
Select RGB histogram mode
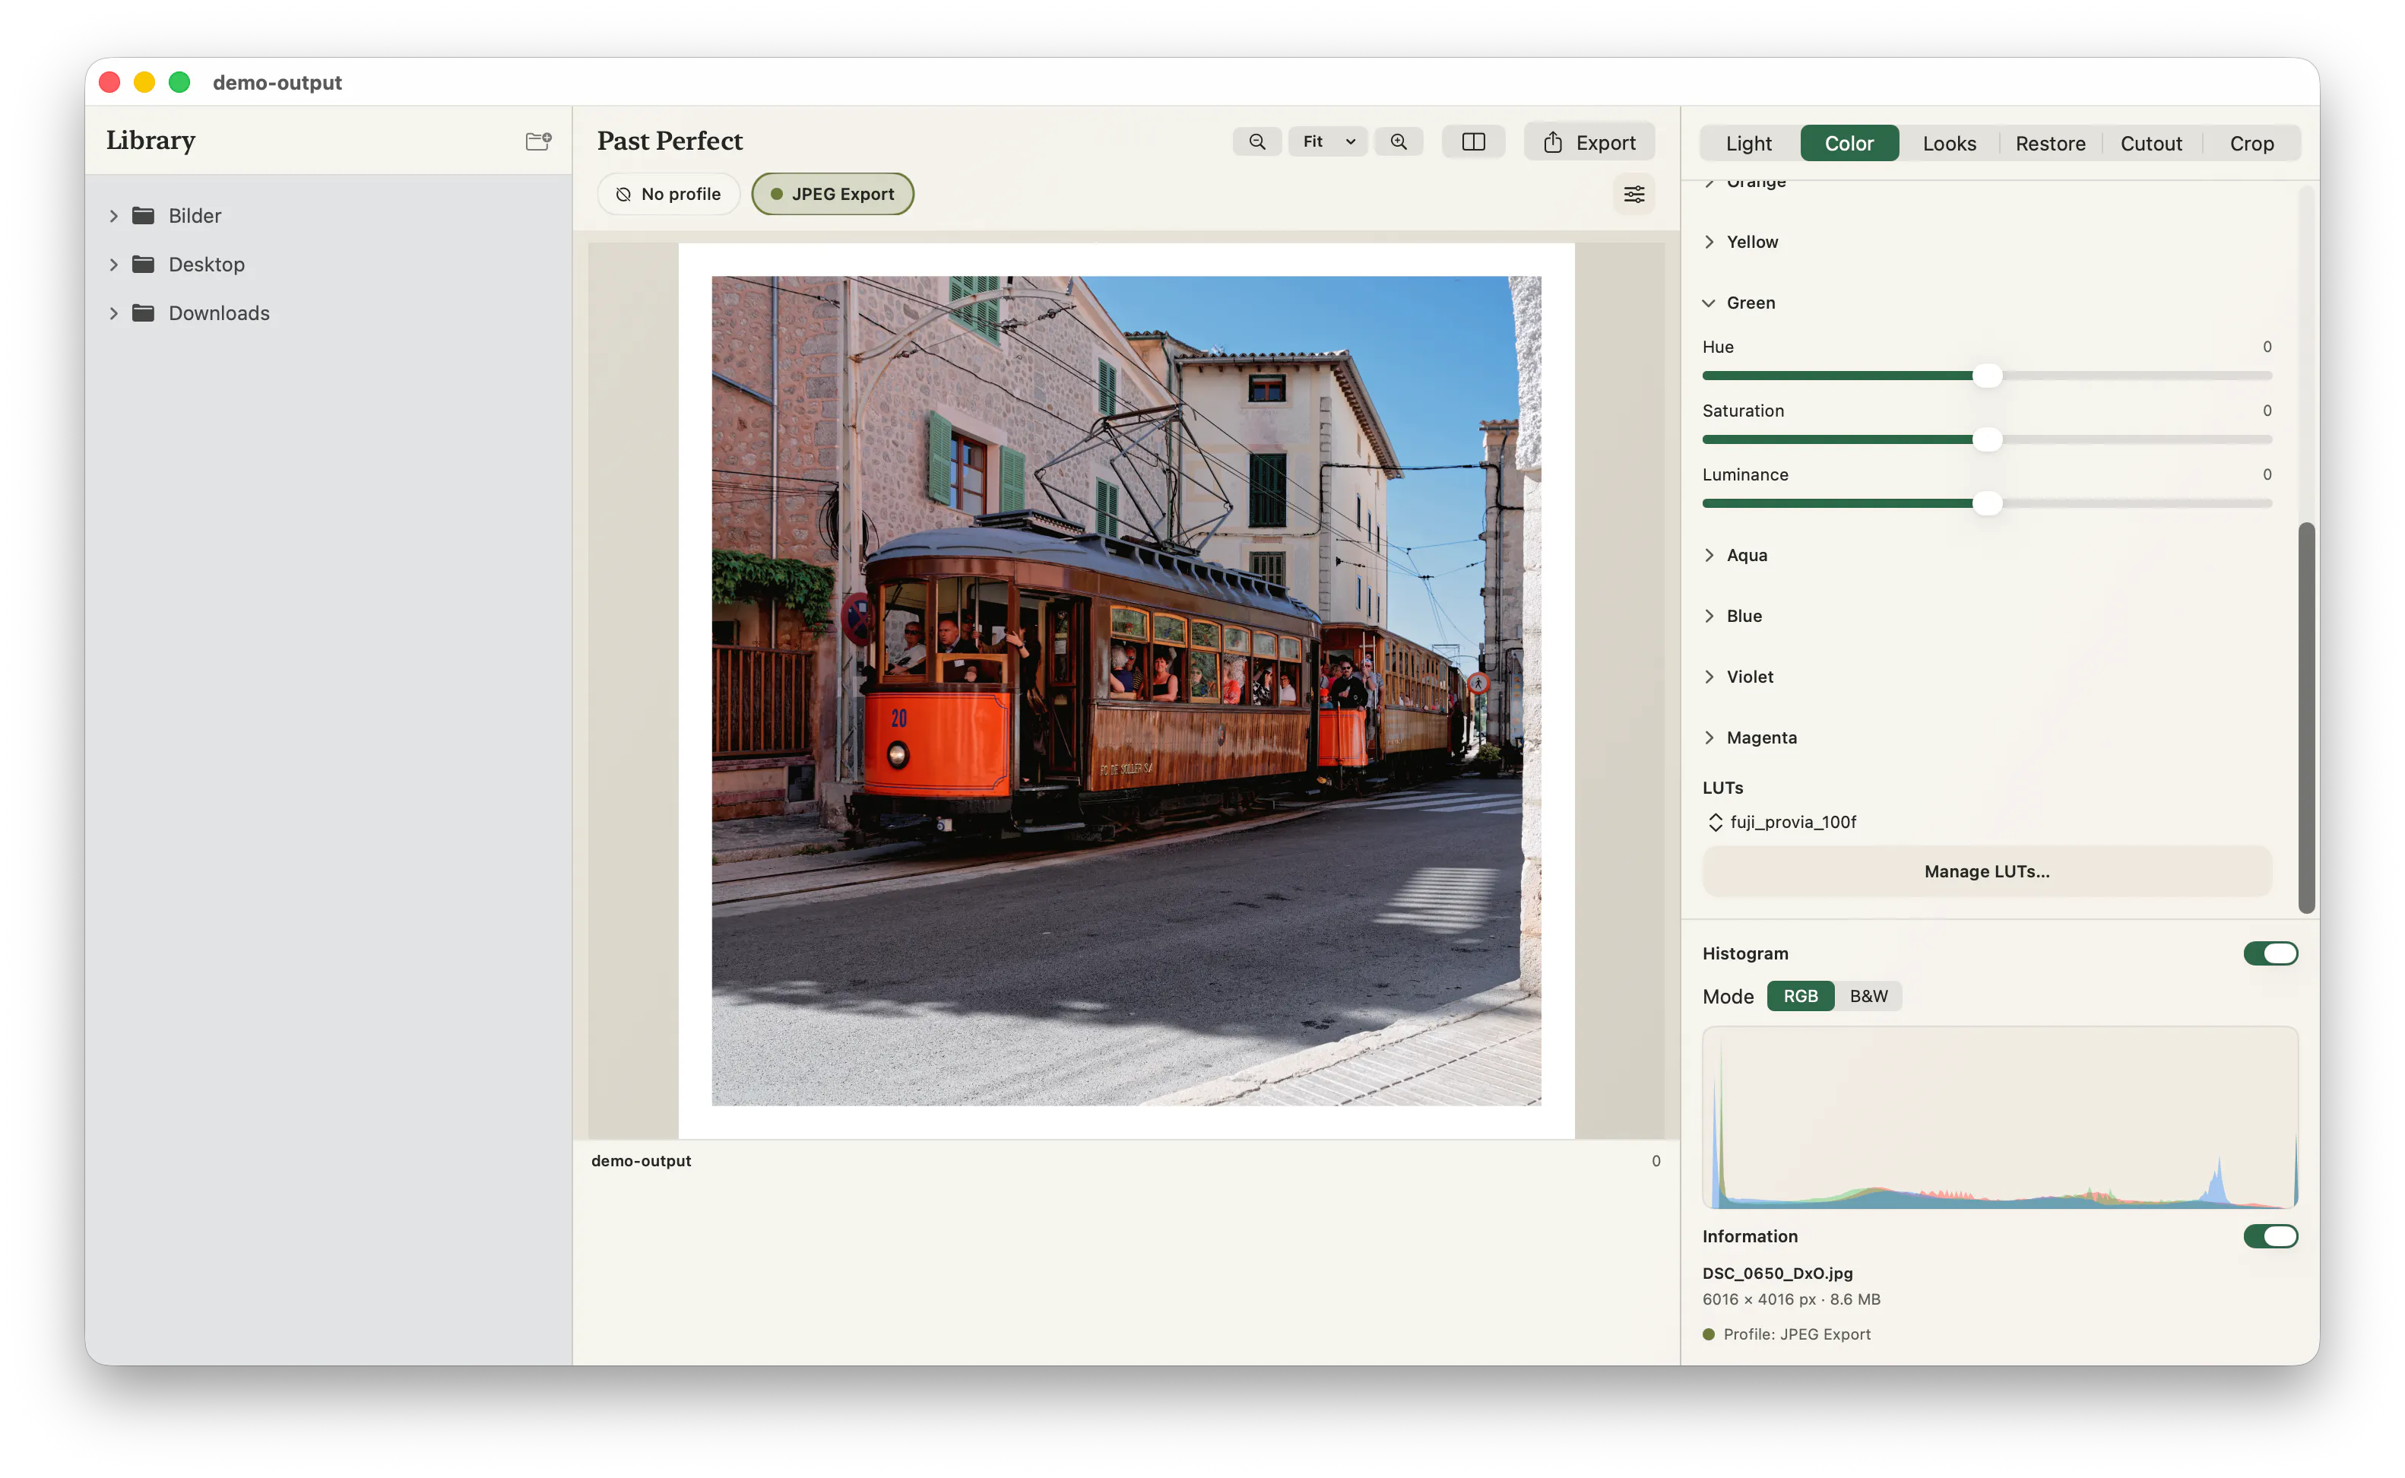point(1800,996)
